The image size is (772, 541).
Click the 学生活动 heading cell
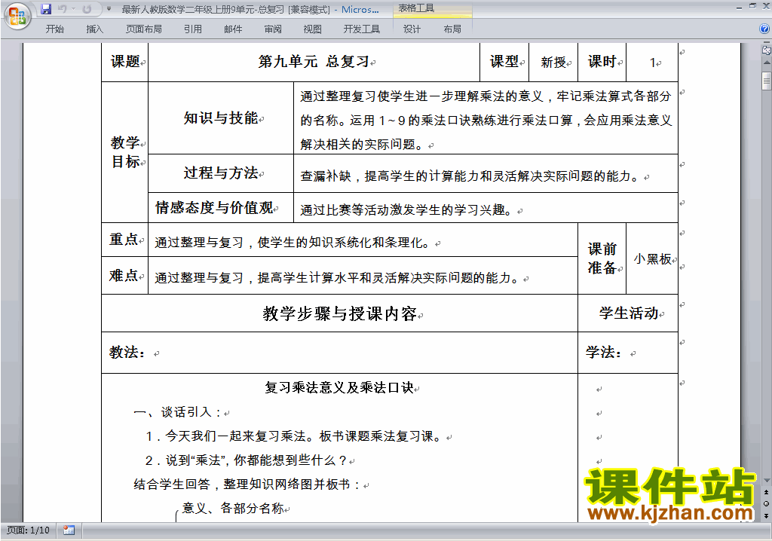629,313
